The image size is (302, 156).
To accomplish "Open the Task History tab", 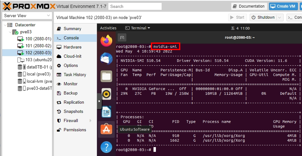I will (75, 75).
